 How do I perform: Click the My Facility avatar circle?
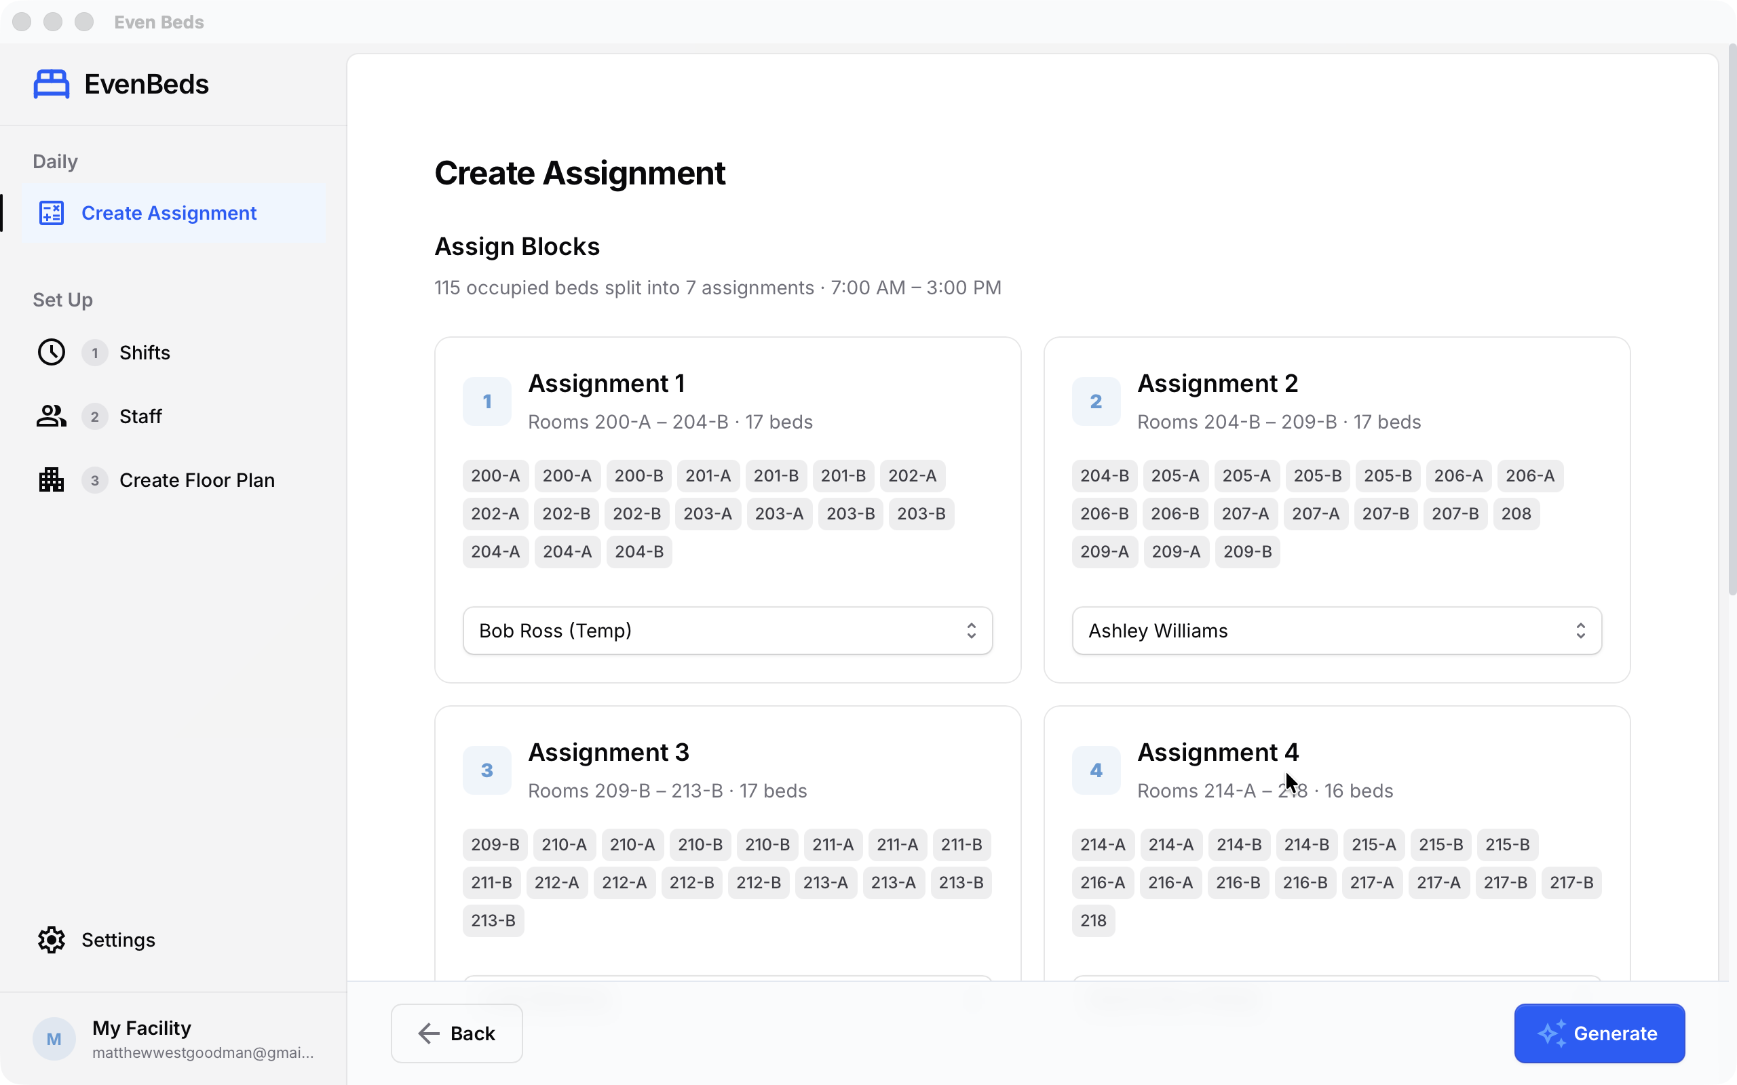point(53,1038)
